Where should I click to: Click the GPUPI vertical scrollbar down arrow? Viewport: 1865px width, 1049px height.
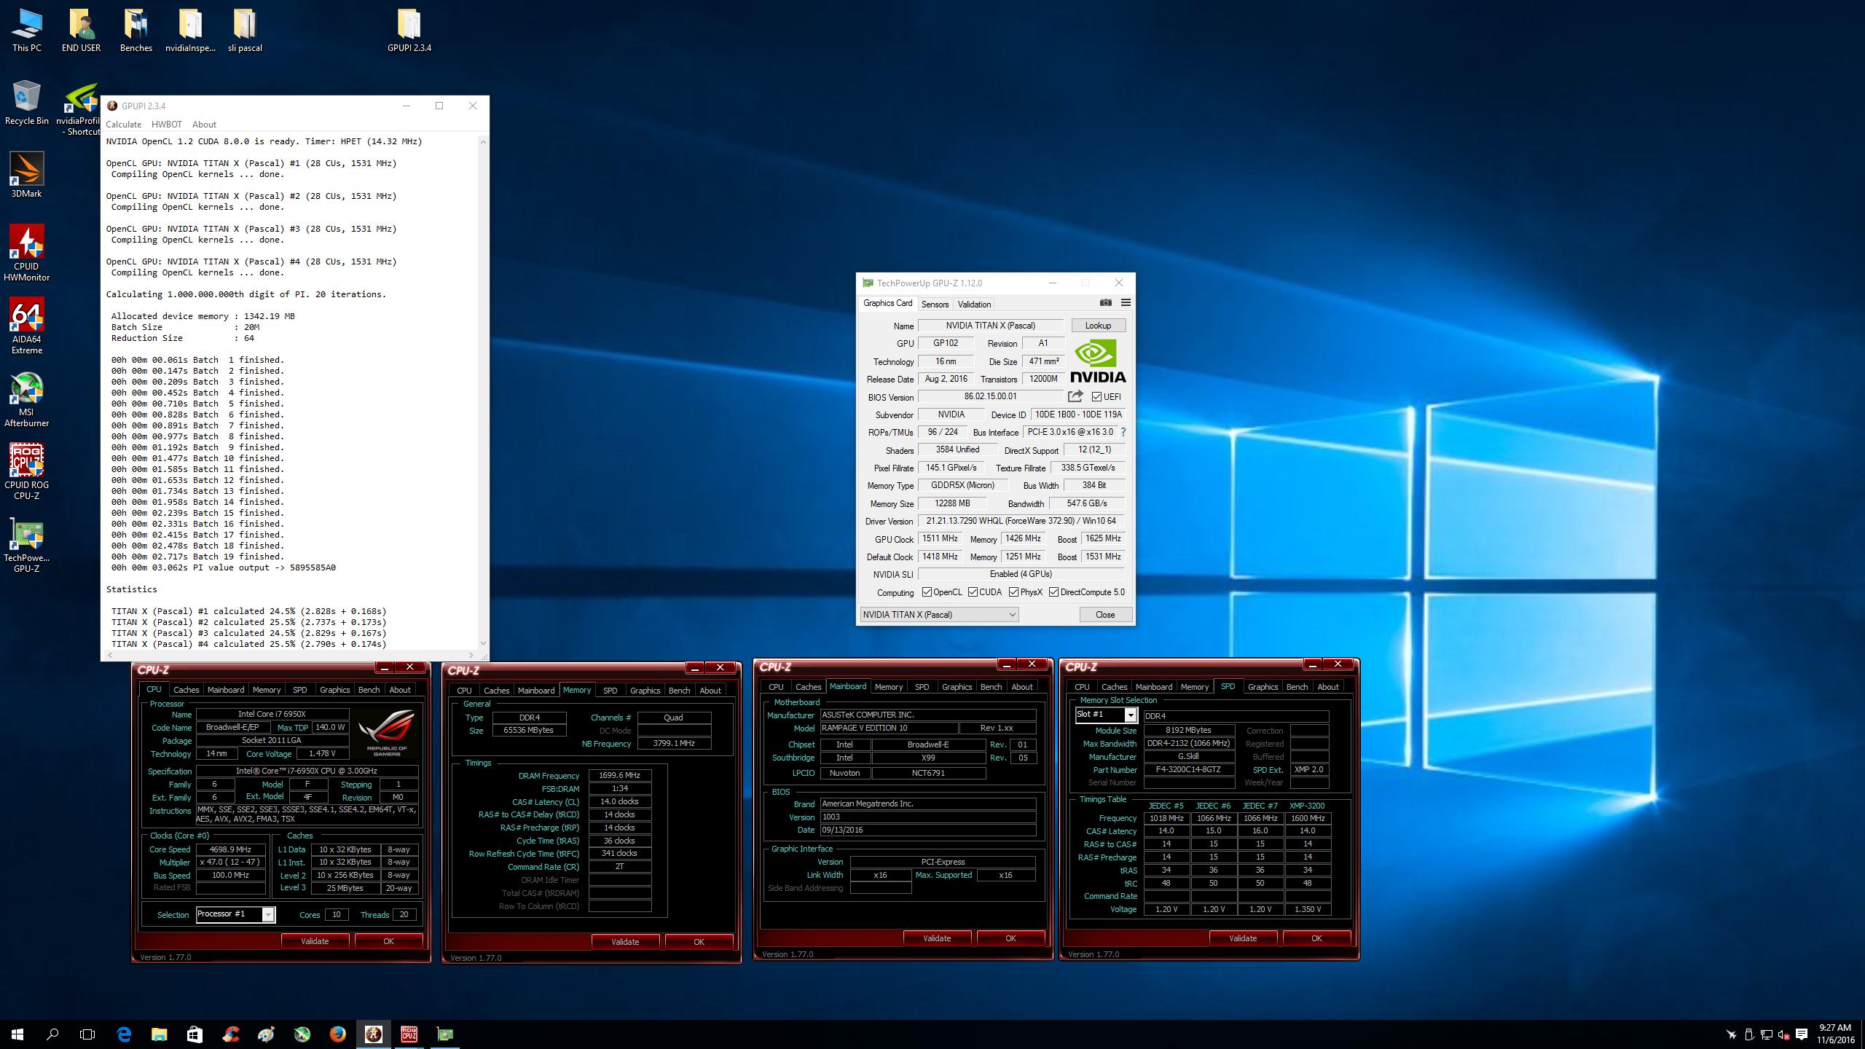click(483, 643)
